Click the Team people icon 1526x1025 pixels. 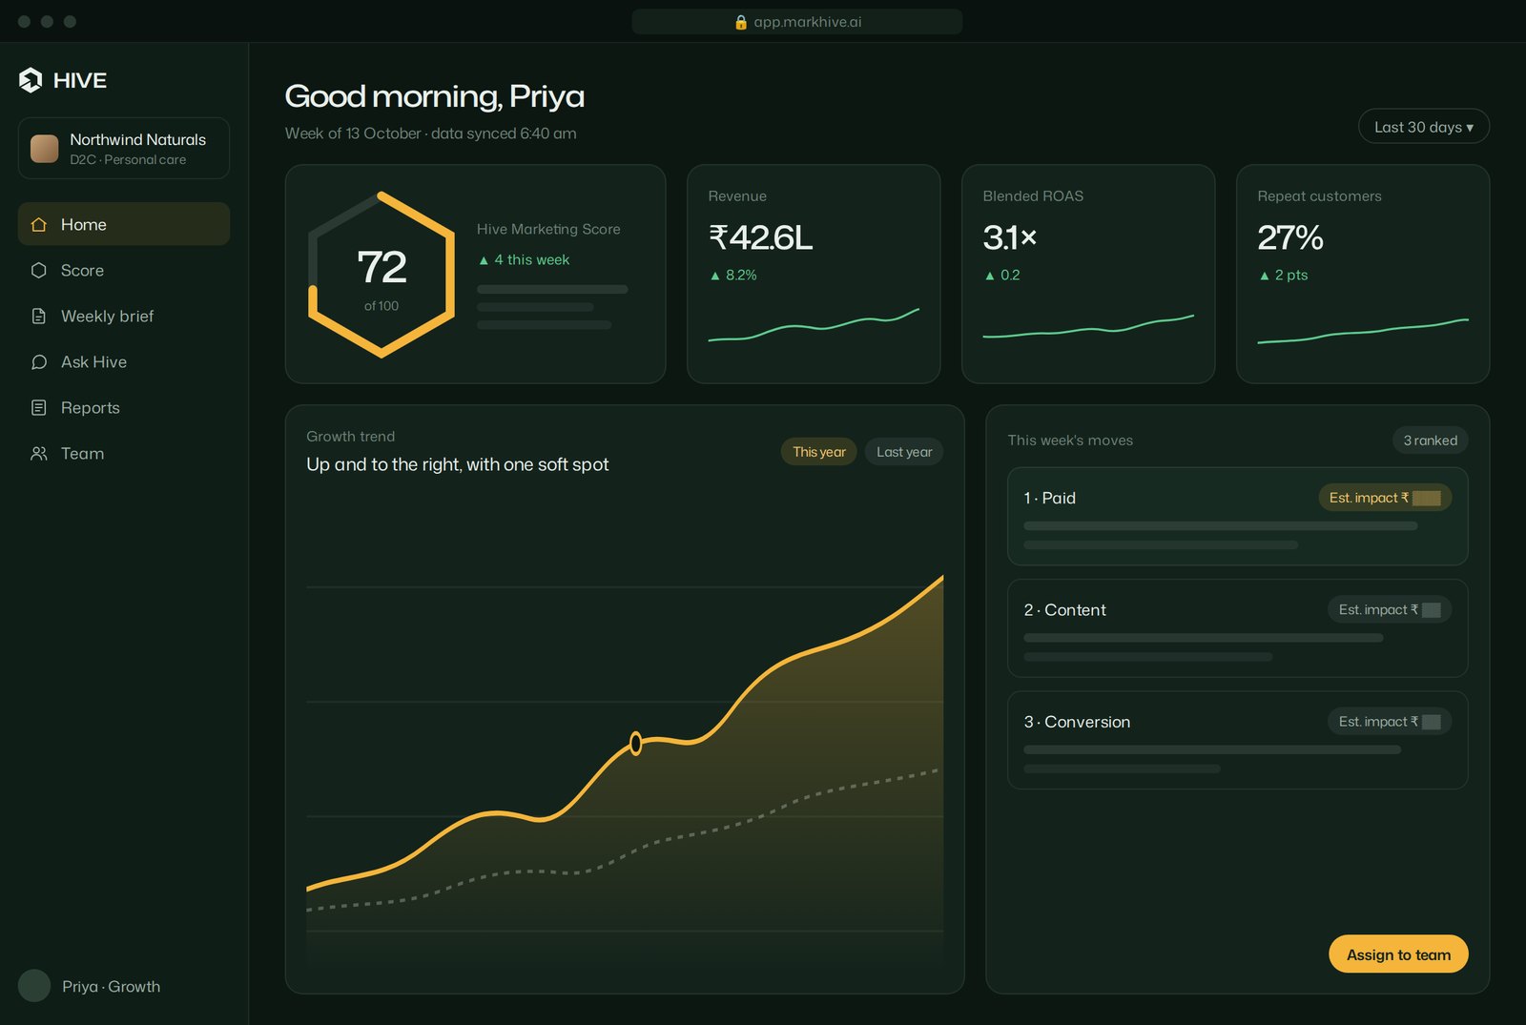point(39,453)
